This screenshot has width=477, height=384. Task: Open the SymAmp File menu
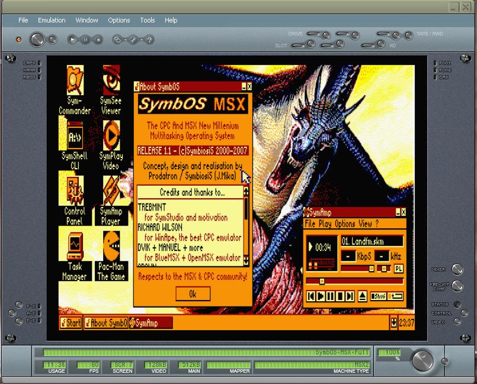coord(310,224)
